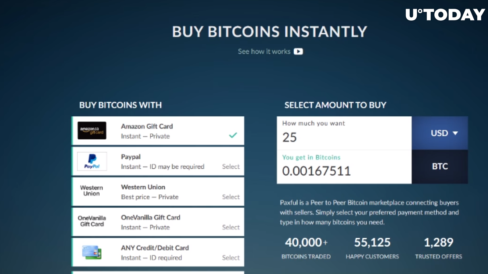Viewport: 488px width, 274px height.
Task: Click the OneVanilla Gift Card logo icon
Action: point(92,221)
